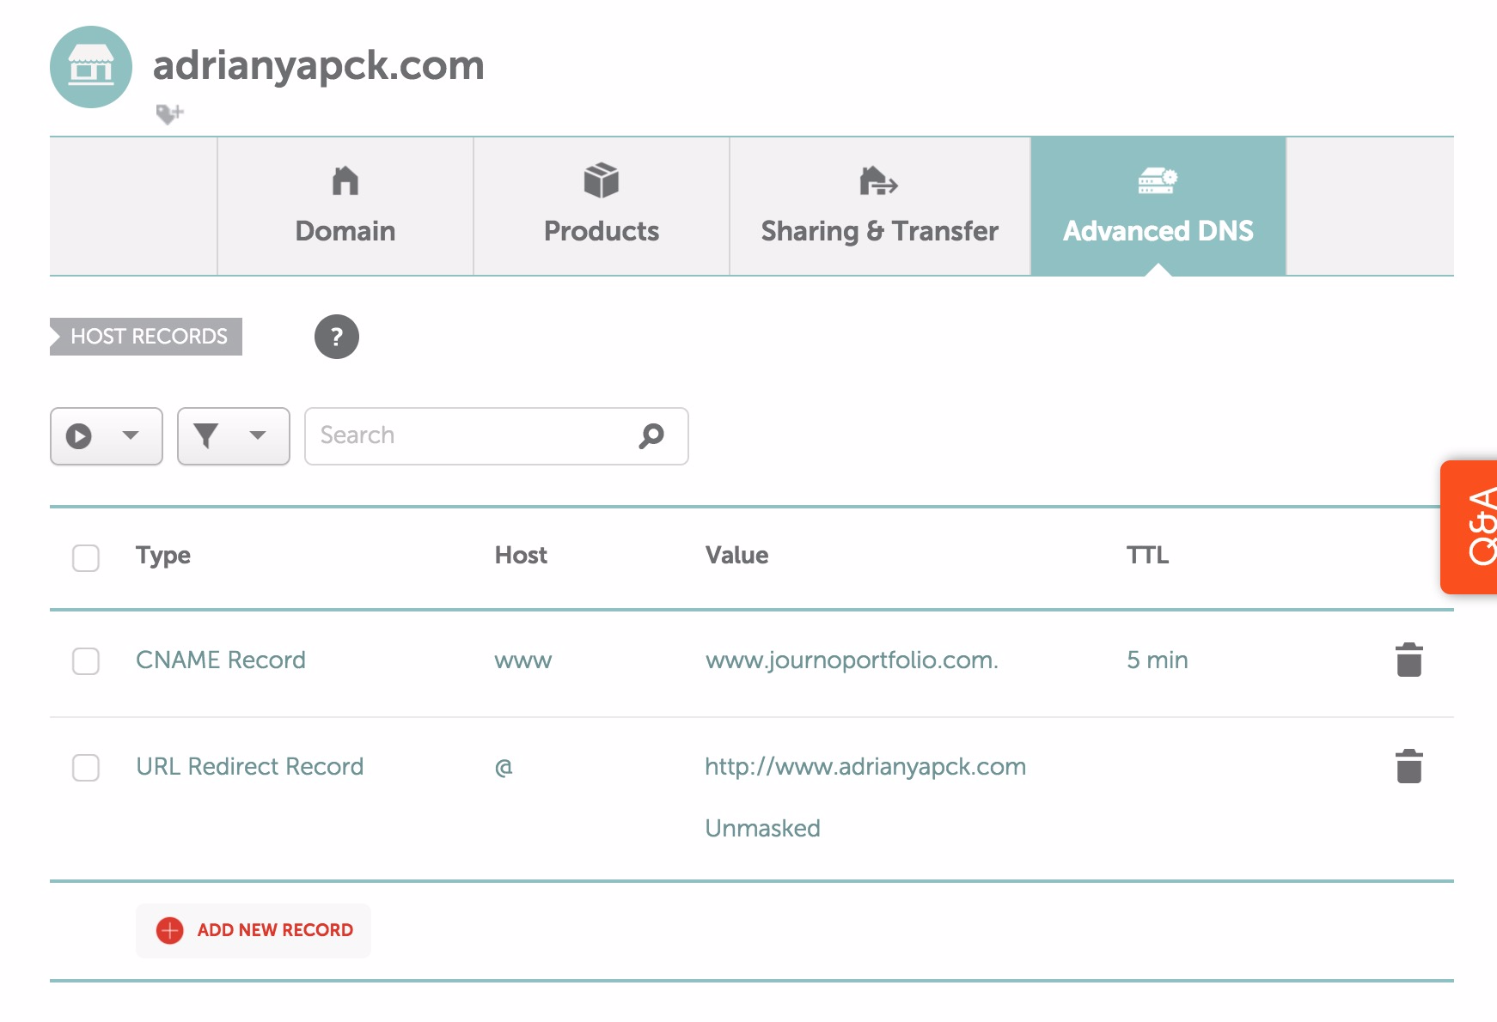
Task: Check the CNAME Record row checkbox
Action: 86,661
